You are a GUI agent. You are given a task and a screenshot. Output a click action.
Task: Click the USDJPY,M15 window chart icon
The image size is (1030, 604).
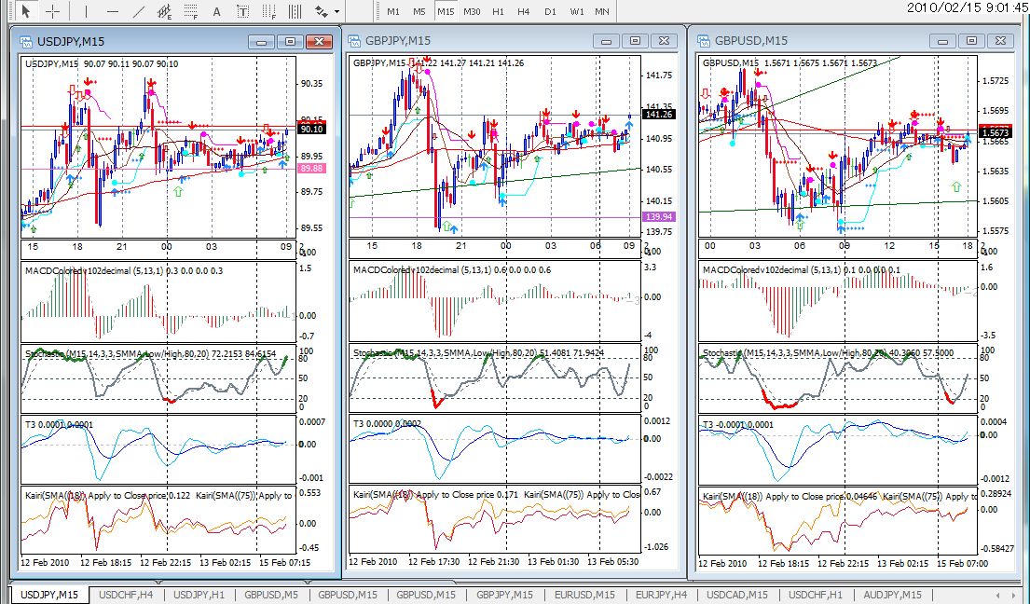26,41
